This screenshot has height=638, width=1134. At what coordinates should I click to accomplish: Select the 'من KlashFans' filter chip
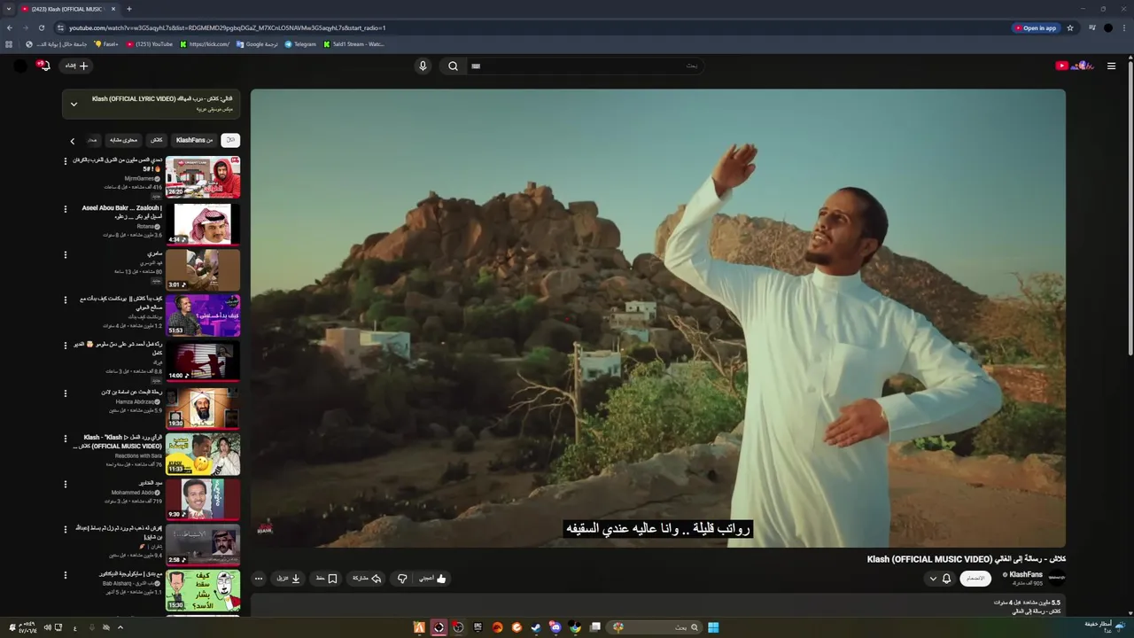tap(194, 140)
